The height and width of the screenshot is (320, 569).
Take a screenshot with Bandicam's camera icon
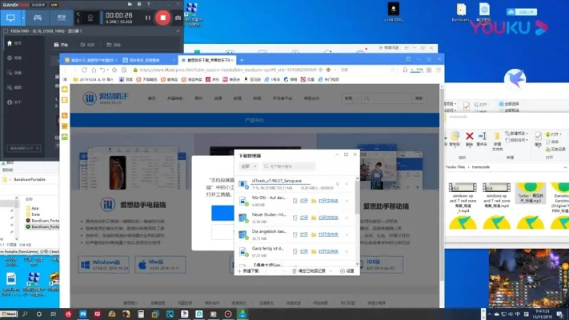(178, 18)
